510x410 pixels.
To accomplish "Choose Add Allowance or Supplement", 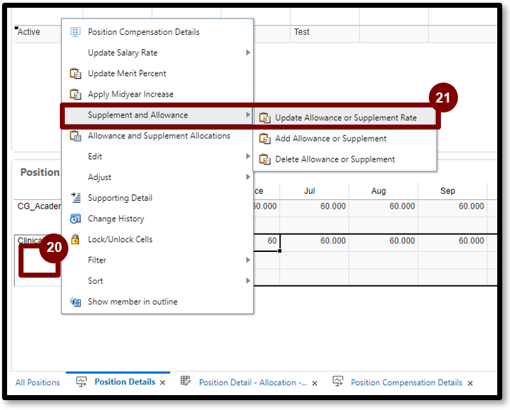I will click(331, 139).
